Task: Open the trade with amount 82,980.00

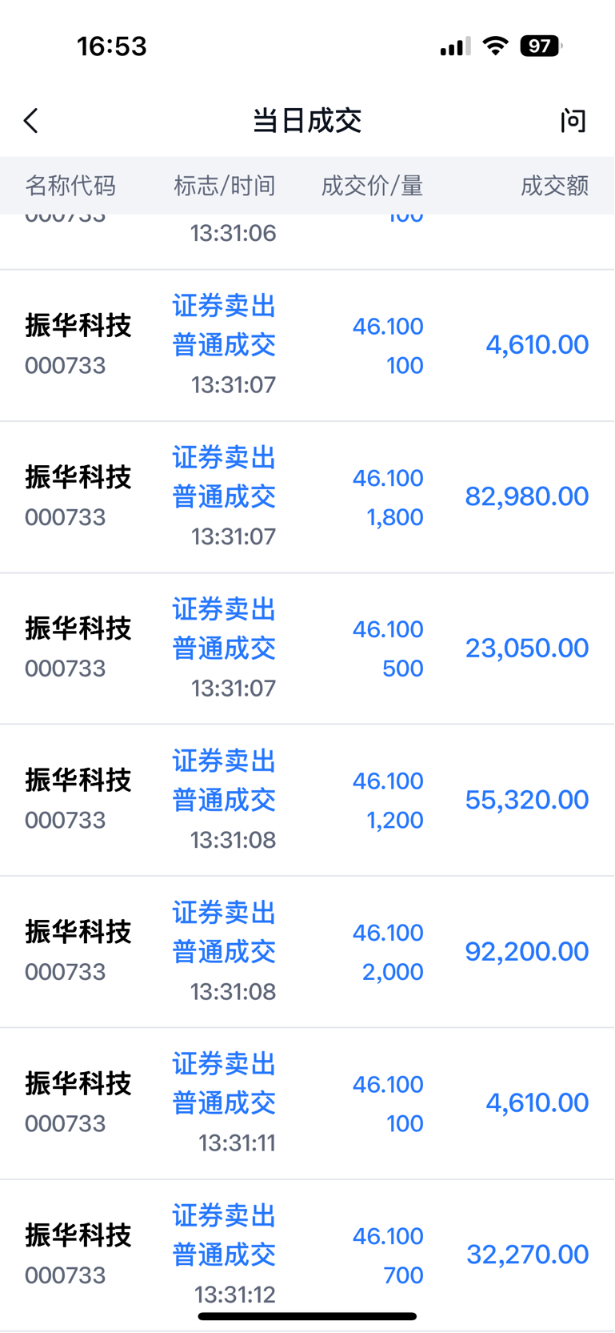Action: tap(307, 497)
